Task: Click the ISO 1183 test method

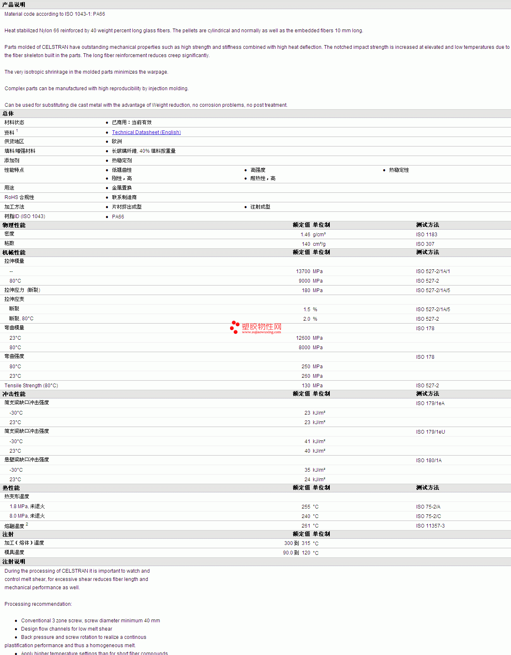Action: click(x=427, y=235)
